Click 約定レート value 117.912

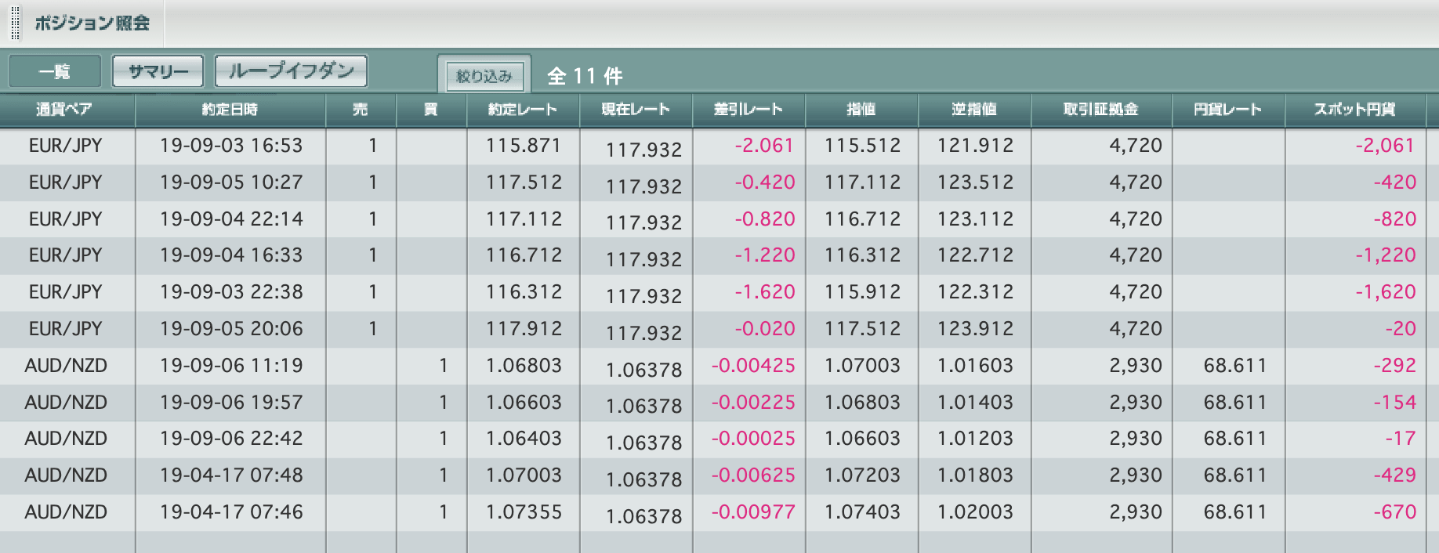524,329
